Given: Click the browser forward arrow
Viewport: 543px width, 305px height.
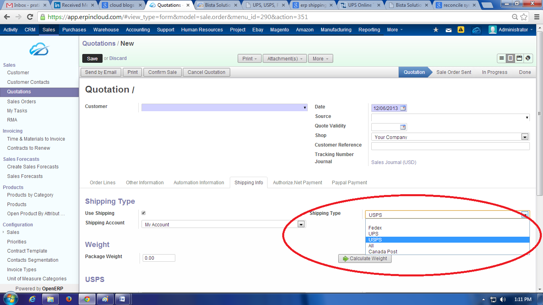Looking at the screenshot, I should [18, 17].
